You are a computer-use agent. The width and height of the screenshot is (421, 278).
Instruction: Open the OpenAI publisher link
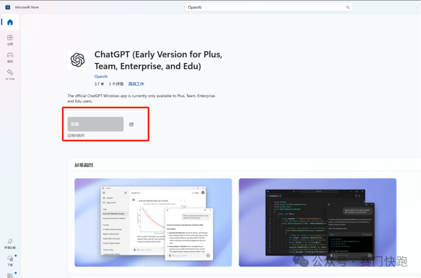(x=101, y=76)
